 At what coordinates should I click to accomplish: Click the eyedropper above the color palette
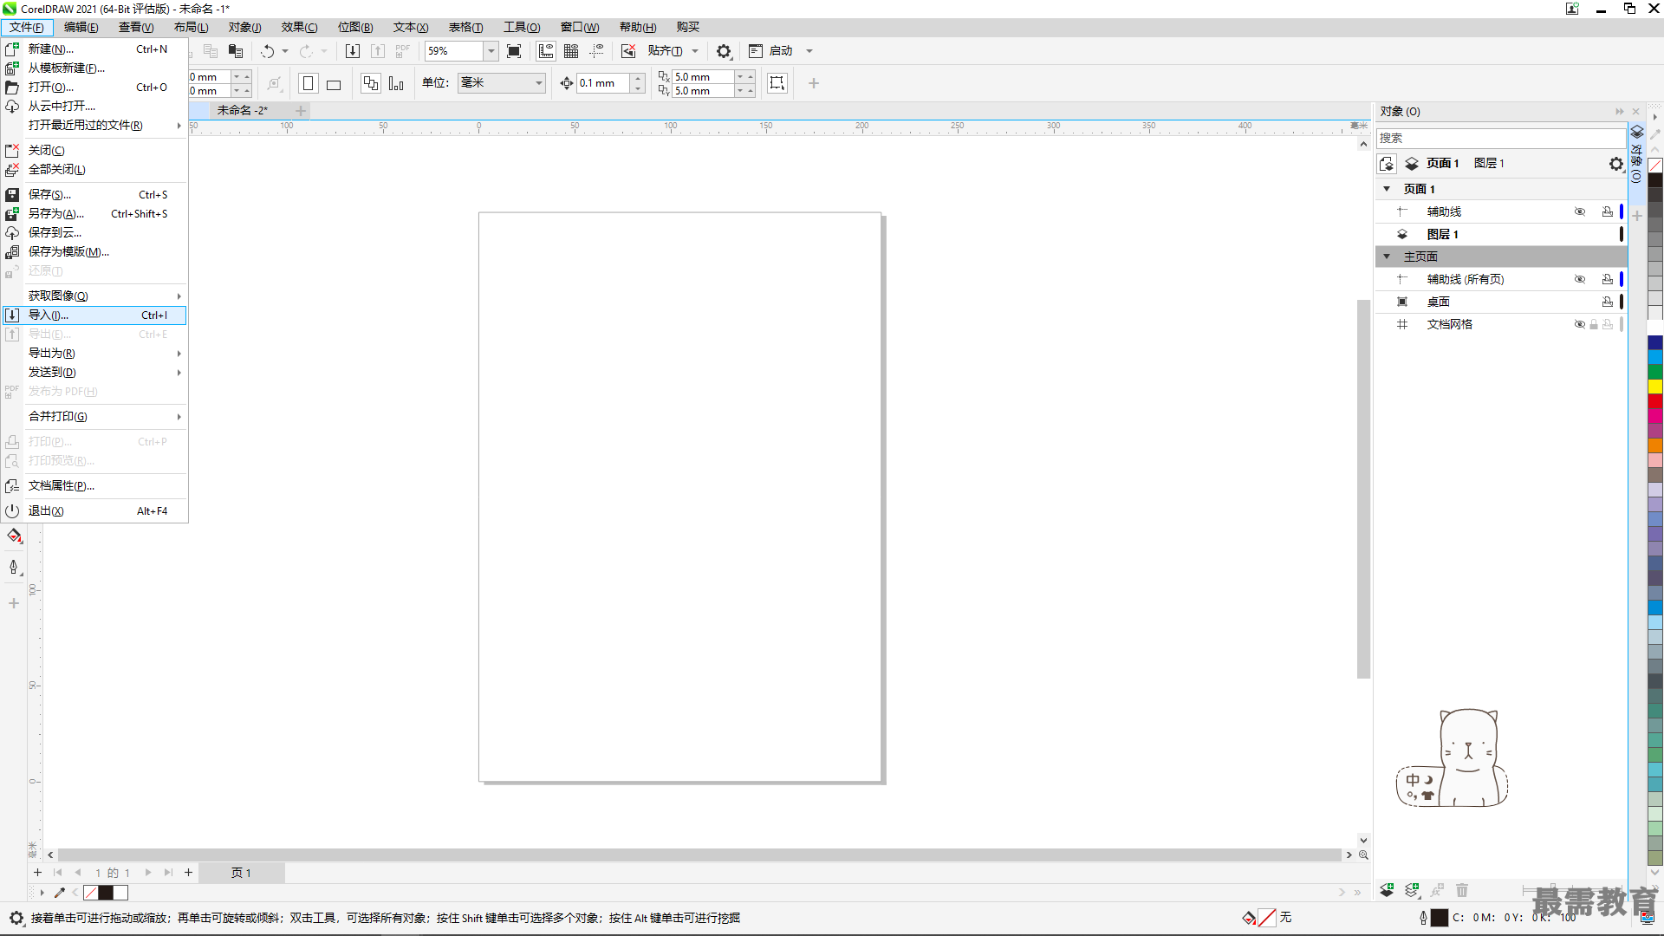point(1655,134)
